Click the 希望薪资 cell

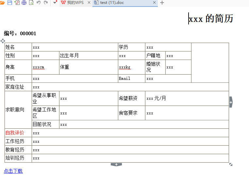(132, 98)
